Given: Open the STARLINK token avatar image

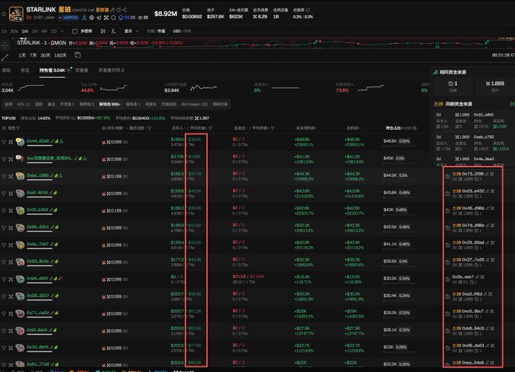Looking at the screenshot, I should [16, 14].
